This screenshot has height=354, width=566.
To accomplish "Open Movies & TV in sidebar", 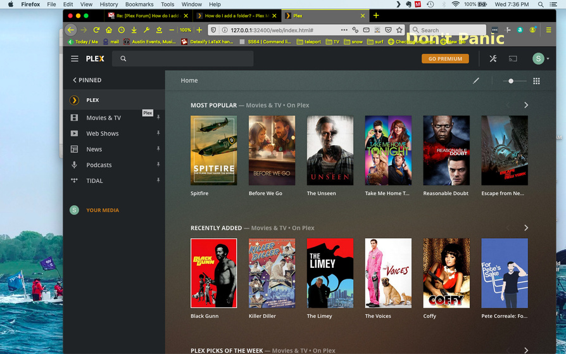I will [x=103, y=118].
